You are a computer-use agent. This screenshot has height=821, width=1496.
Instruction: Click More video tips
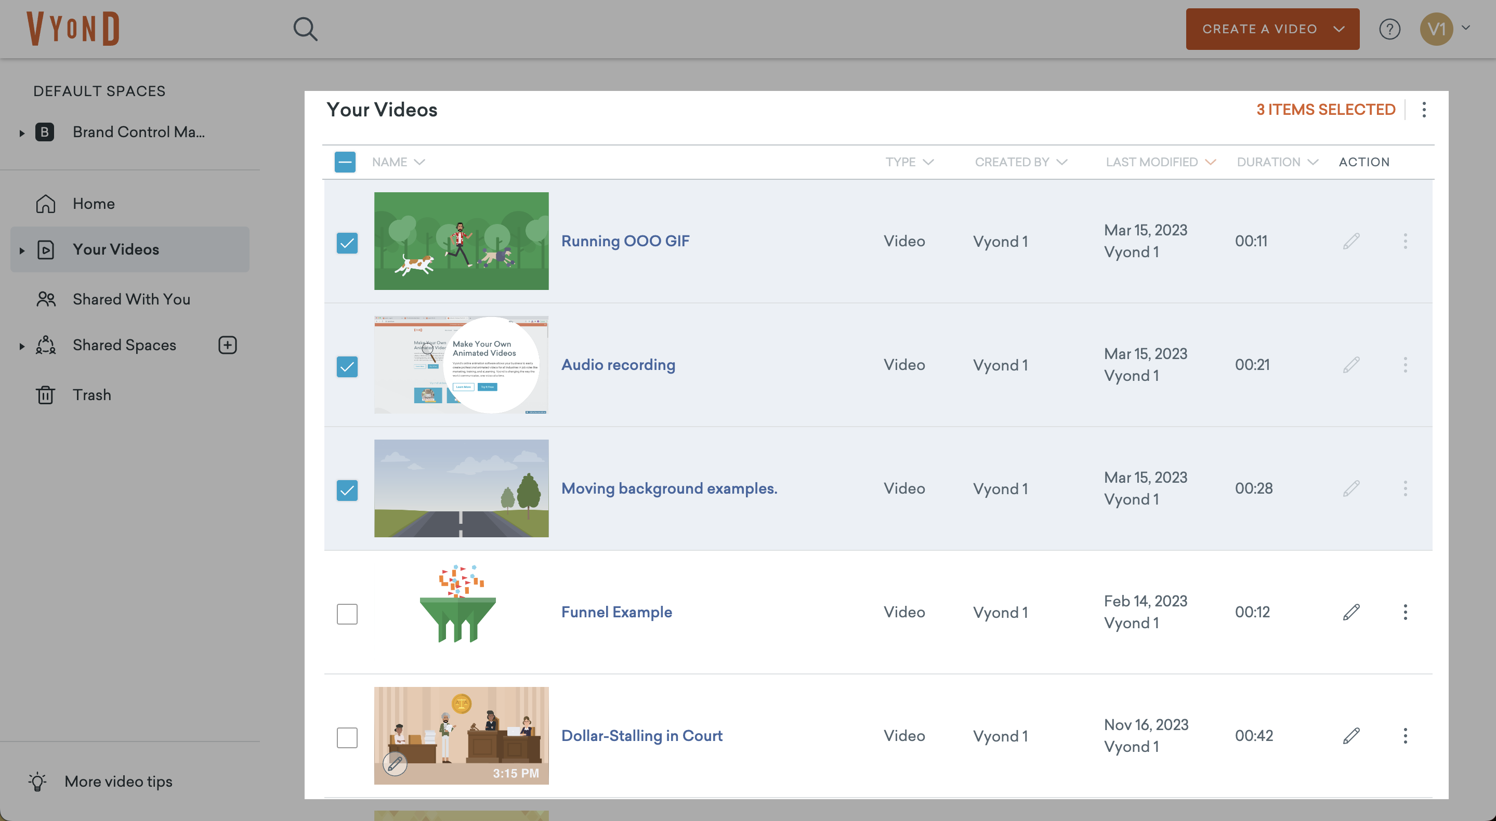(118, 782)
